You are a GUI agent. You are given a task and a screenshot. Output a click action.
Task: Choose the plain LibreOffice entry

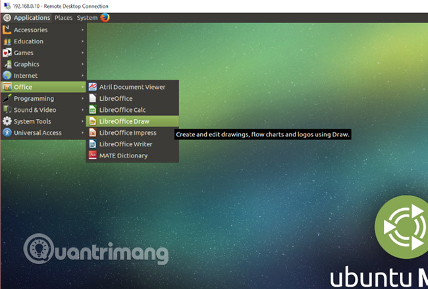click(132, 98)
